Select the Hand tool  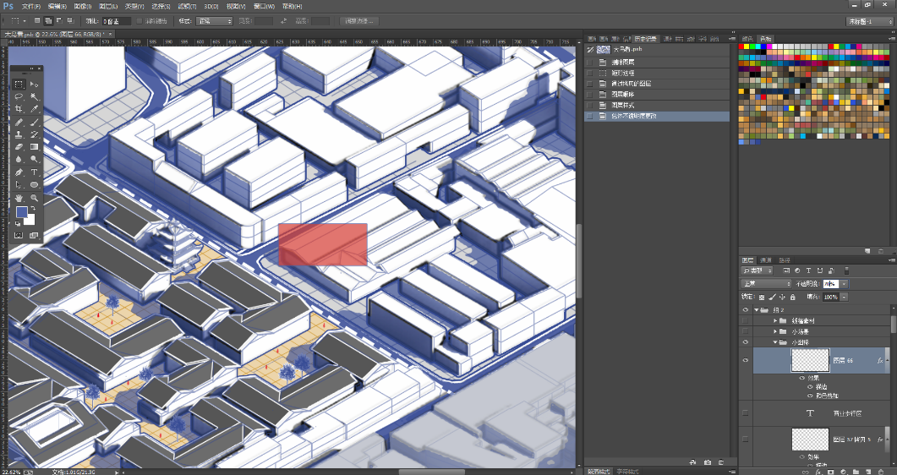pyautogui.click(x=19, y=197)
